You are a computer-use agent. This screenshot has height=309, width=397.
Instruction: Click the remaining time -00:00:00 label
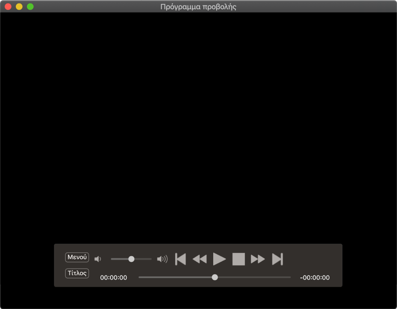(315, 278)
